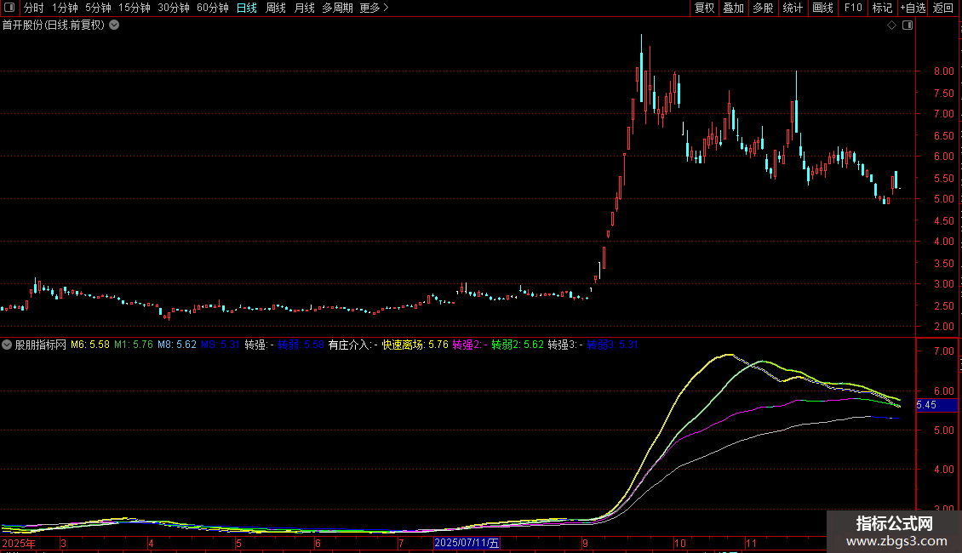The width and height of the screenshot is (962, 553).
Task: Click the 首开股份(日线.前复权) chart title
Action: (54, 26)
